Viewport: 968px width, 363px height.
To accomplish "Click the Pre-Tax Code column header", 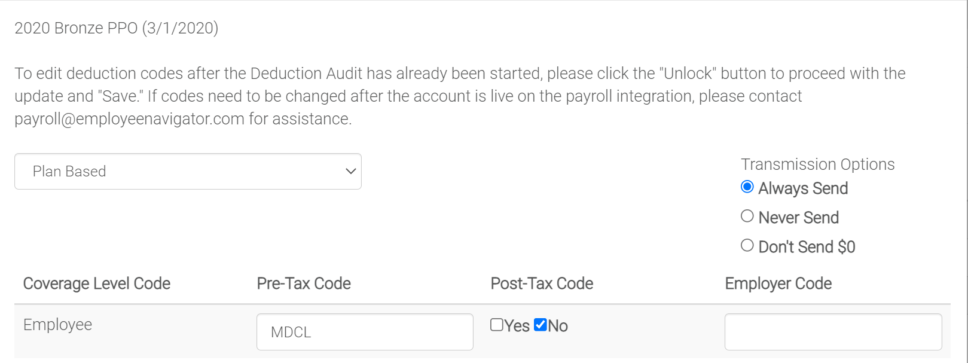I will 304,283.
